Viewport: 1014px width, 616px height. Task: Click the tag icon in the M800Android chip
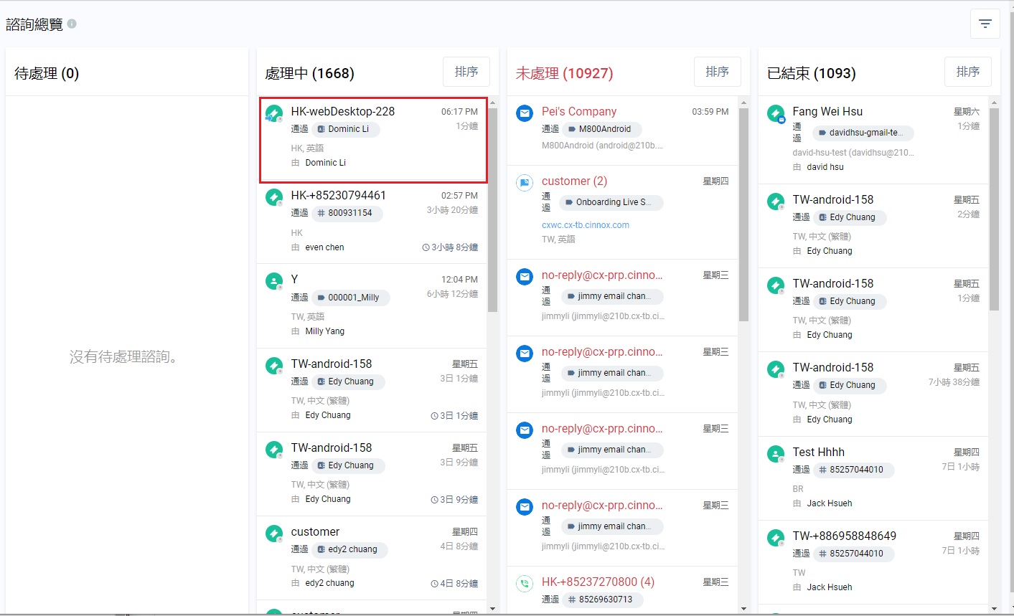(572, 129)
